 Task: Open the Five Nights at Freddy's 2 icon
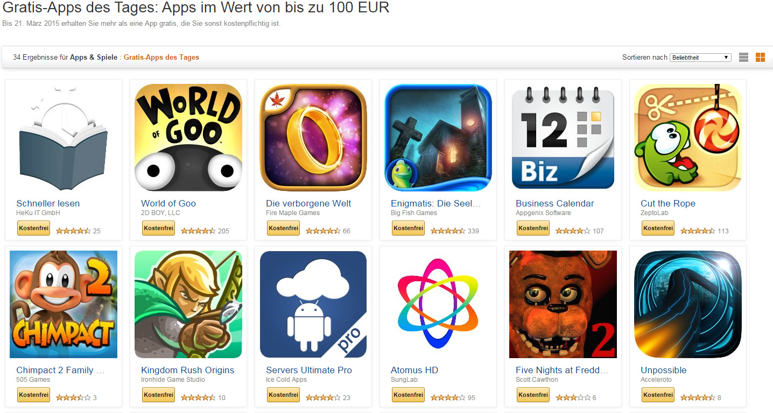point(563,304)
